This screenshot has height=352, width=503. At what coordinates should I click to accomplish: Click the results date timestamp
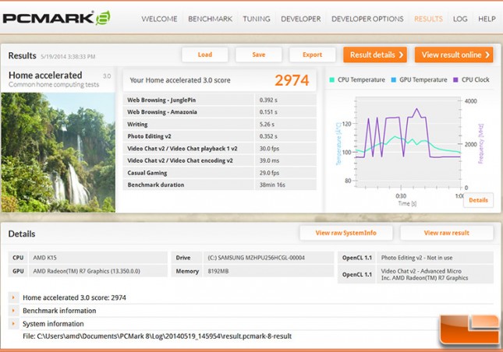coord(68,57)
